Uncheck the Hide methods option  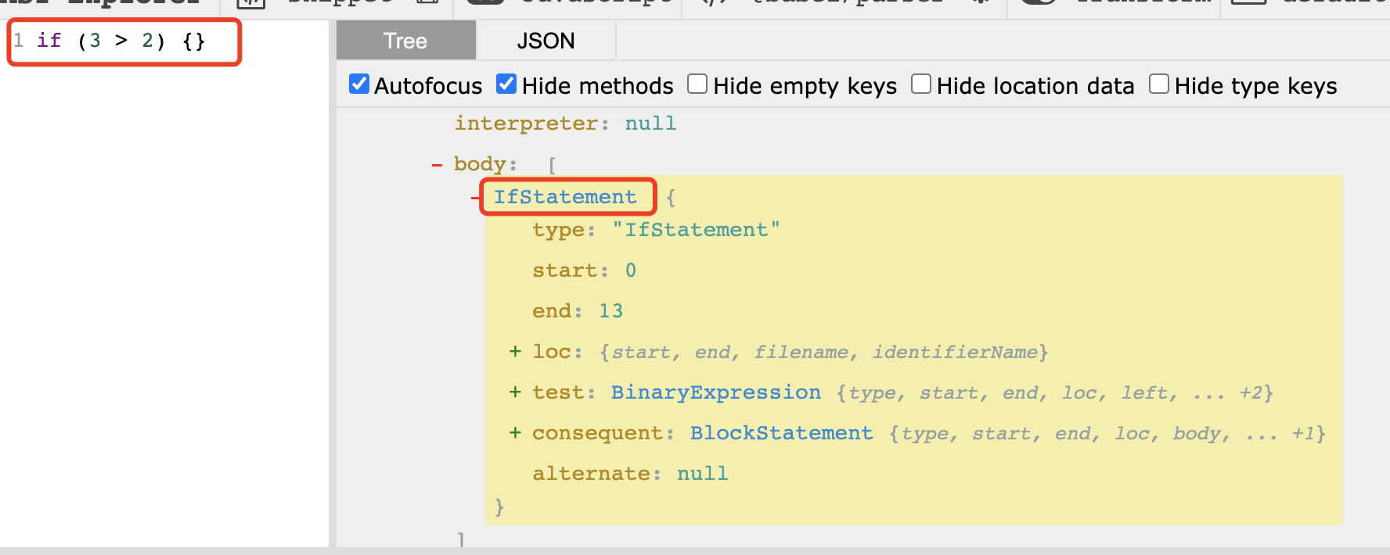[506, 84]
